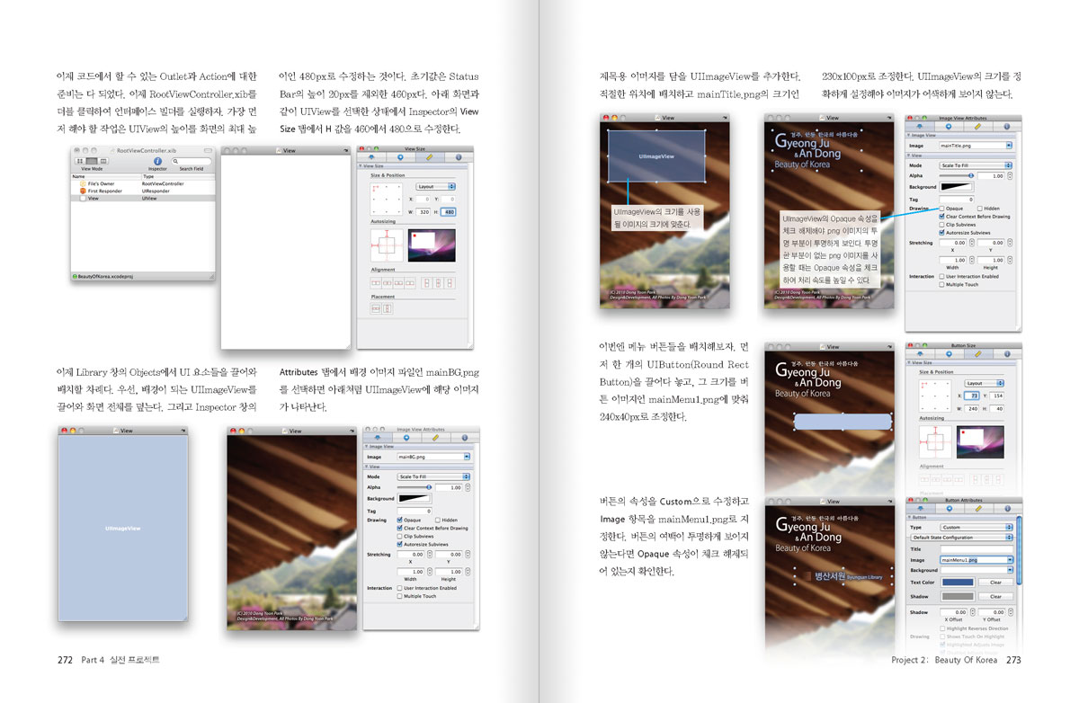Click first Placement icon in View Size inspector

pyautogui.click(x=376, y=308)
